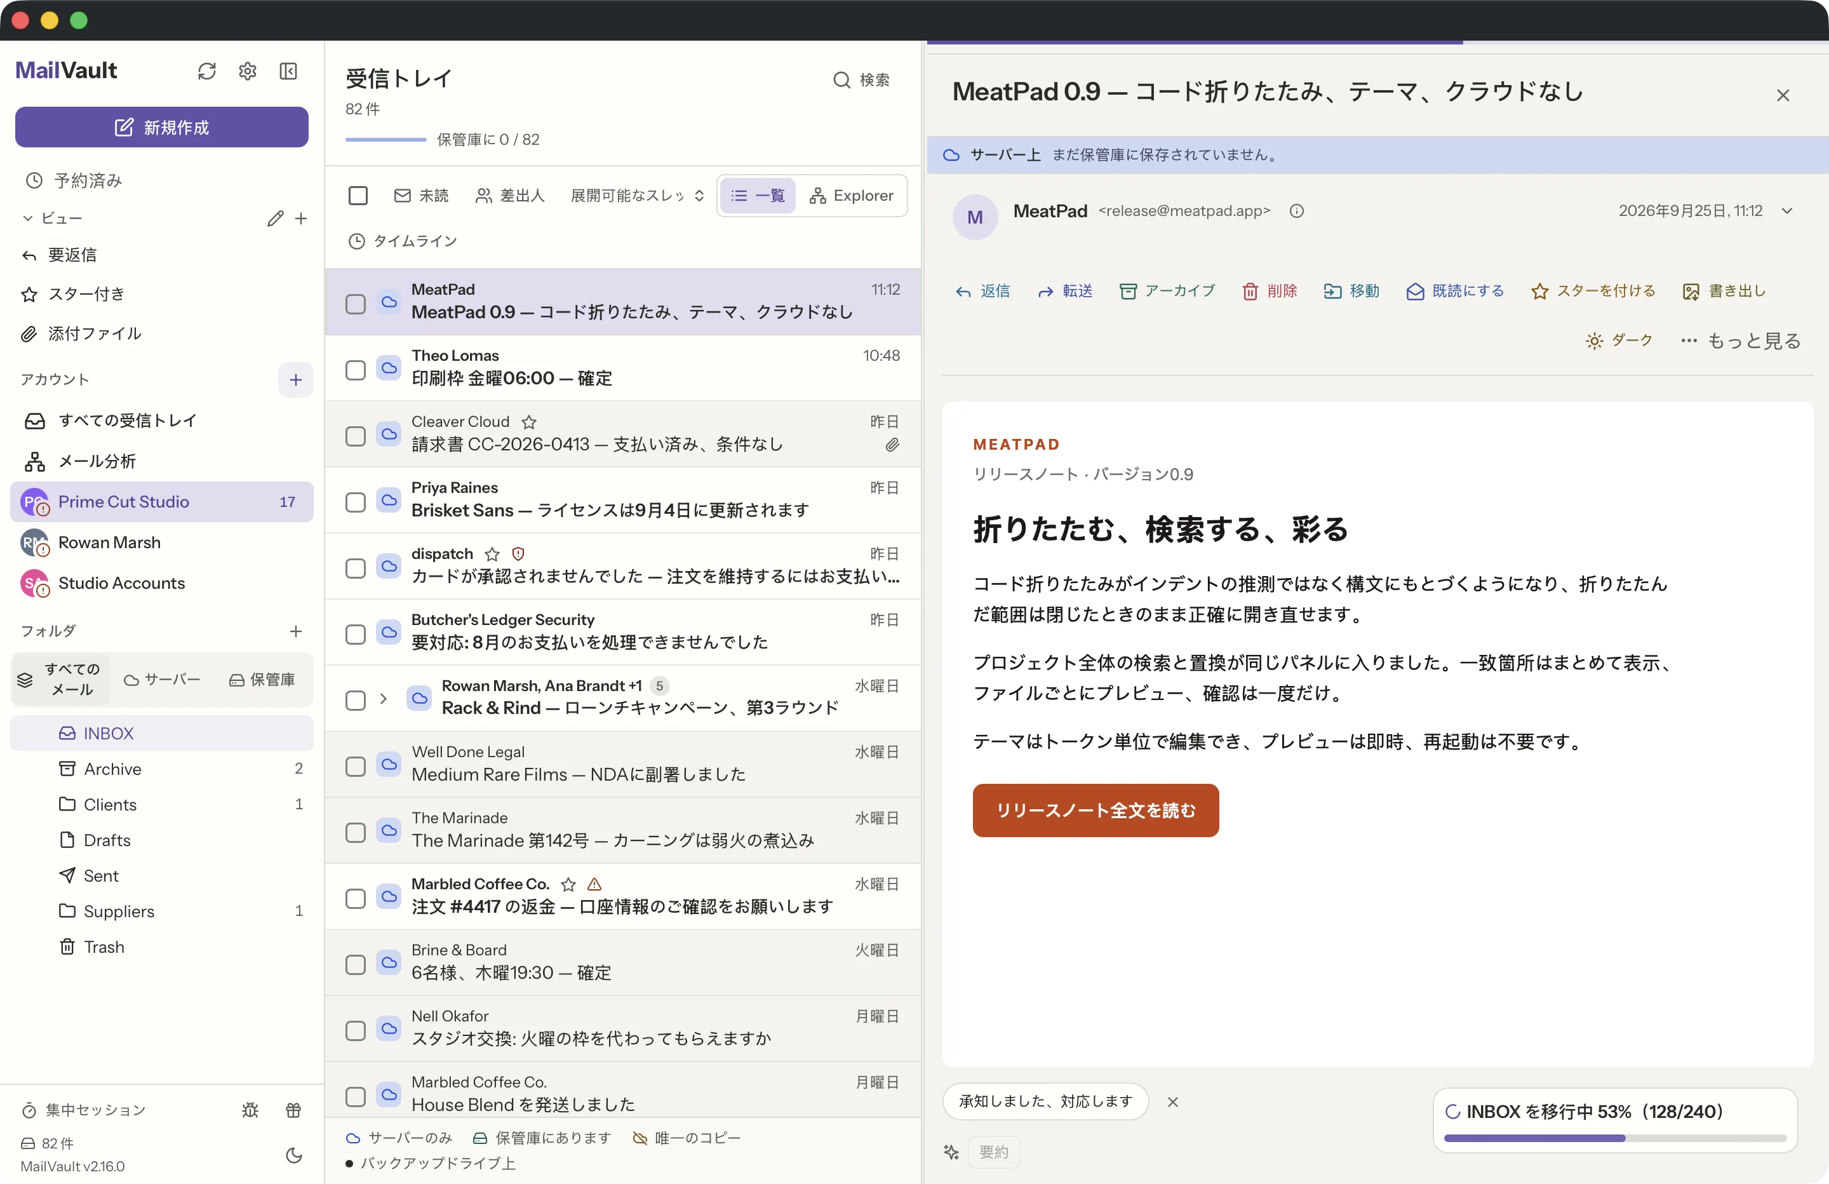The width and height of the screenshot is (1829, 1184).
Task: Click the タイムライン header
Action: 403,241
